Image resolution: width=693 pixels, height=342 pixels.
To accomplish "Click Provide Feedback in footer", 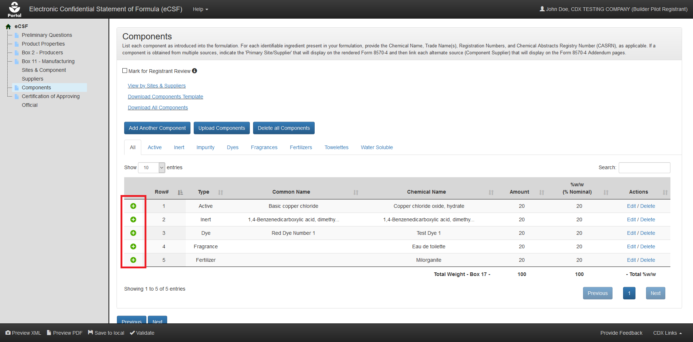I will (621, 333).
